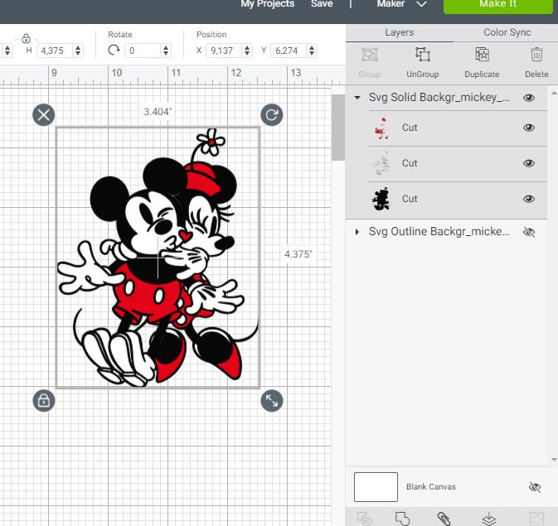Click the X position input field
This screenshot has width=558, height=526.
click(x=225, y=51)
